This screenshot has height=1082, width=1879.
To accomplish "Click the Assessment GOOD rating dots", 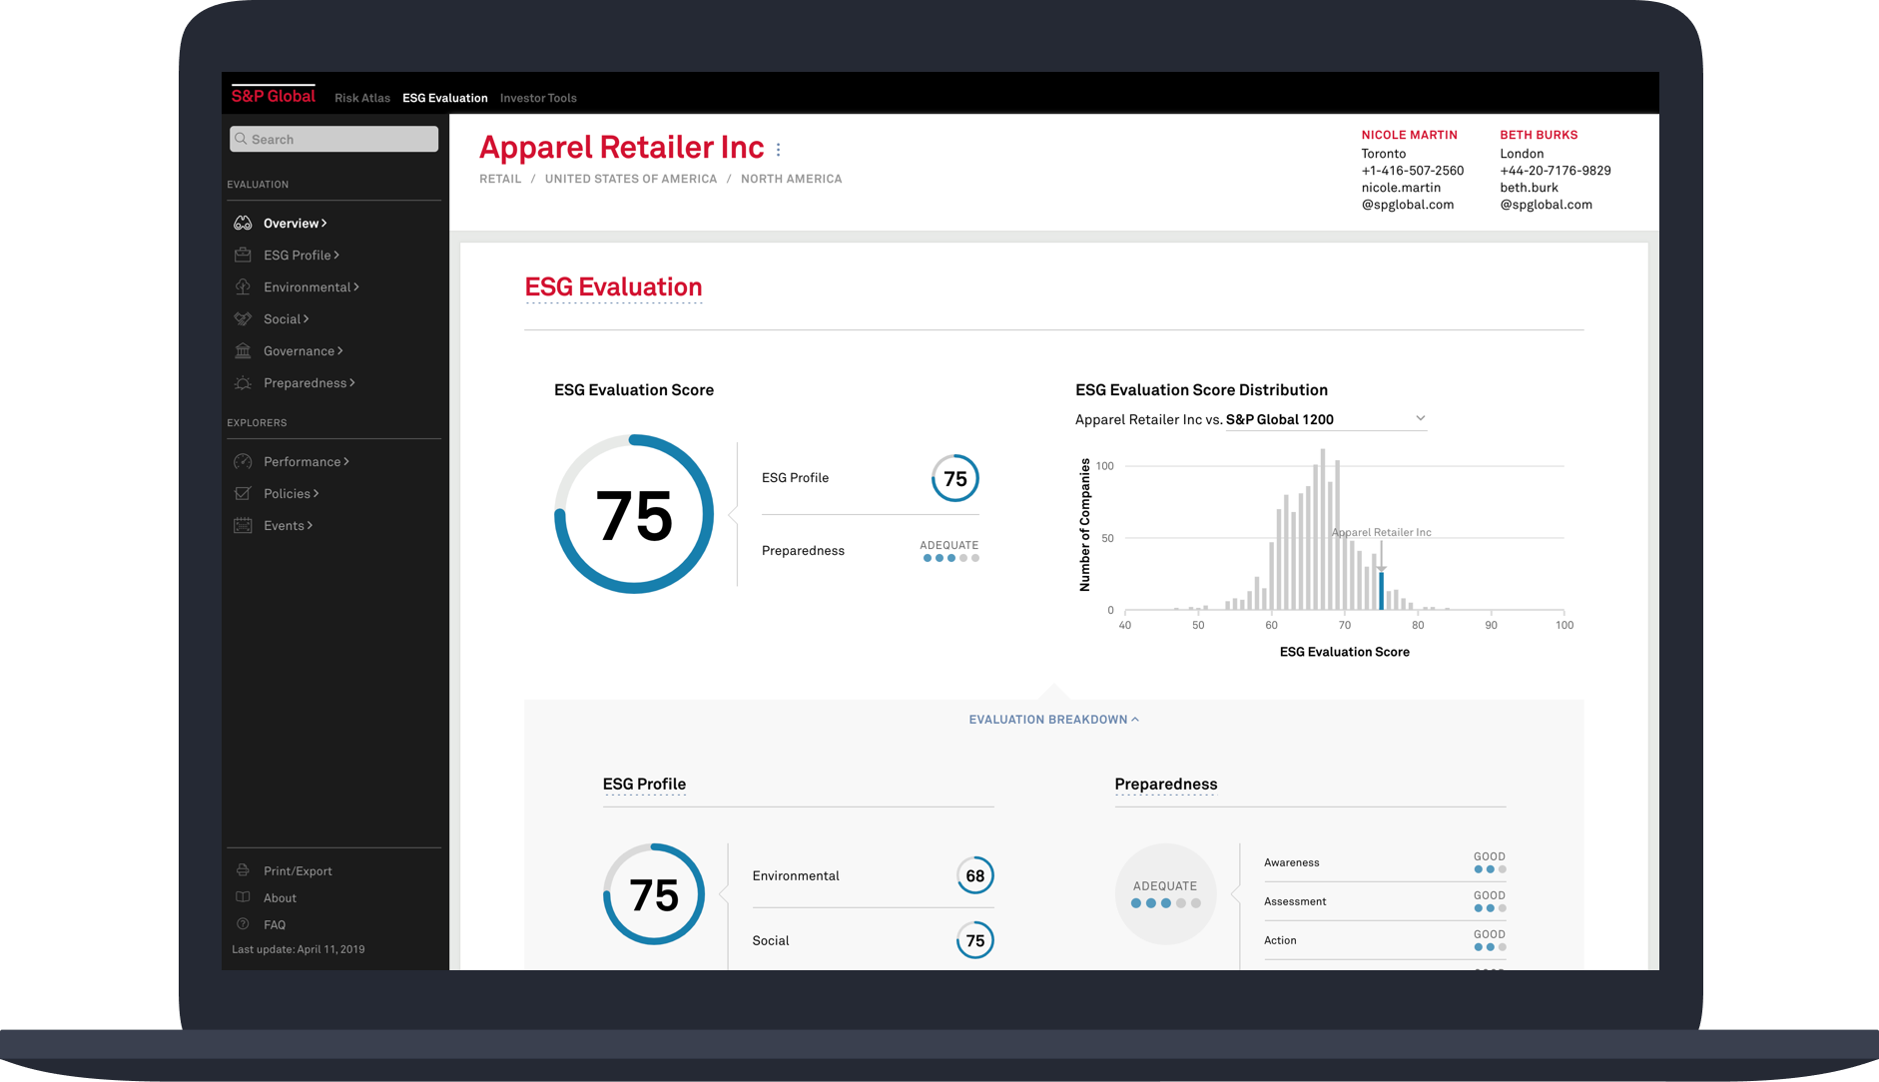I will 1490,908.
